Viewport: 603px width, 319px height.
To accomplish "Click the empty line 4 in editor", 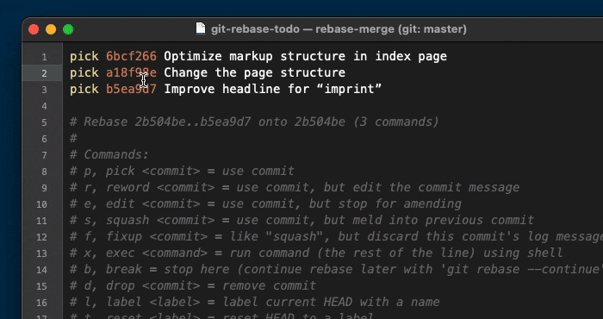I will coord(333,105).
